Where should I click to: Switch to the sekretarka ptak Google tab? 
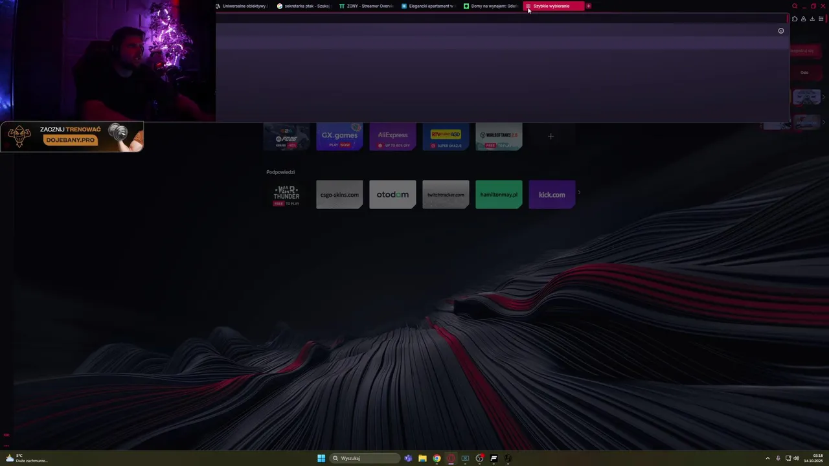[x=304, y=6]
